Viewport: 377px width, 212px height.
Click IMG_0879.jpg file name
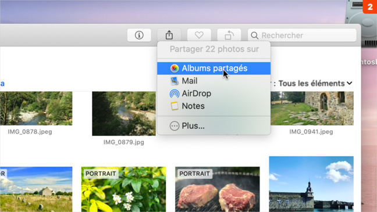point(124,142)
